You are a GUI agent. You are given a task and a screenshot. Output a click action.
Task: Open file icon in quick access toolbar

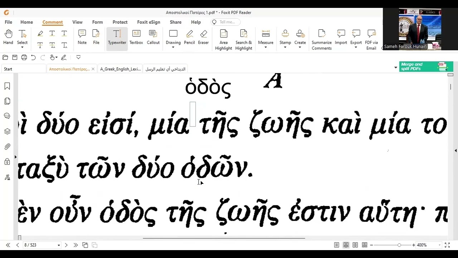pyautogui.click(x=5, y=57)
